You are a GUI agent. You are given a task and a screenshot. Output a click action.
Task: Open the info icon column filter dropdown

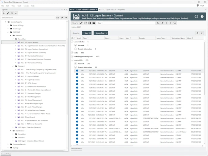point(75,38)
